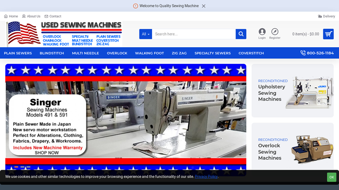Go to the Home page link
The height and width of the screenshot is (190, 339).
[11, 16]
